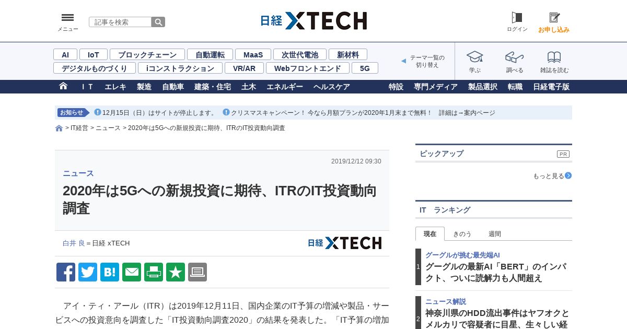This screenshot has width=627, height=329.
Task: Click the IT経営 breadcrumb link
Action: tap(79, 128)
